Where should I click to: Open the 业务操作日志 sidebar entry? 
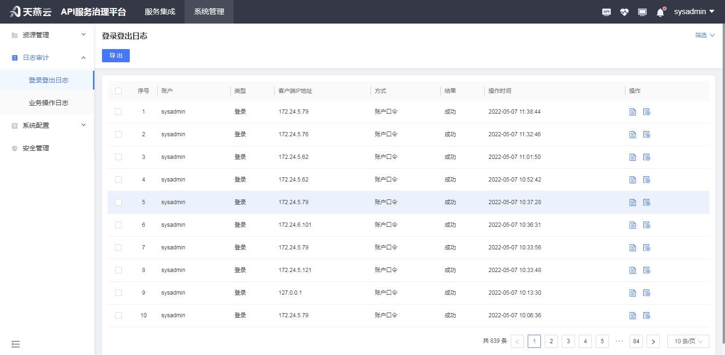(x=47, y=102)
